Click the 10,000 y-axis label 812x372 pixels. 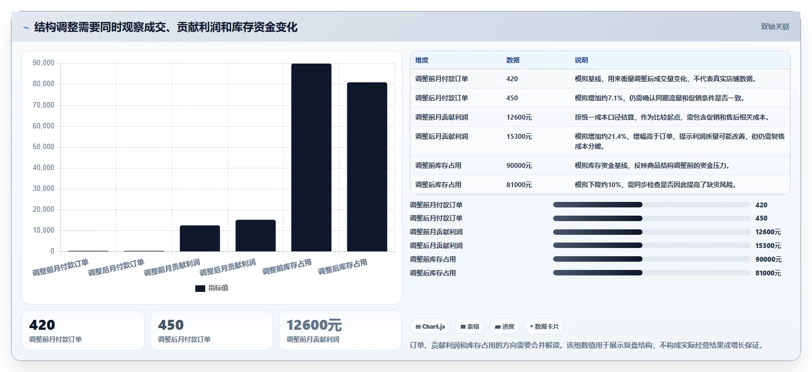(43, 230)
